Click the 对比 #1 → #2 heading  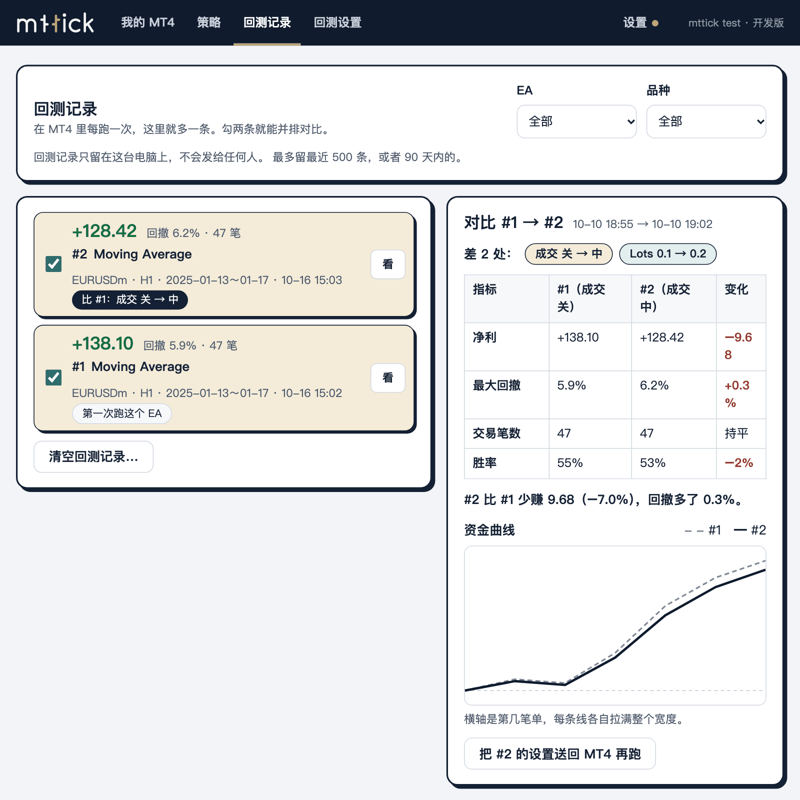pyautogui.click(x=513, y=222)
